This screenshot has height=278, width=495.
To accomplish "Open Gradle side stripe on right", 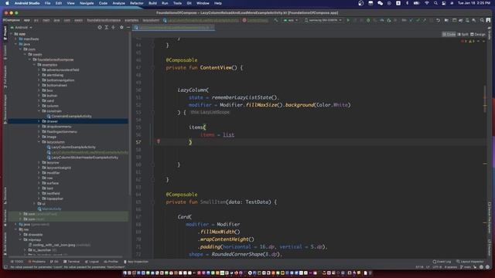I will [x=490, y=33].
